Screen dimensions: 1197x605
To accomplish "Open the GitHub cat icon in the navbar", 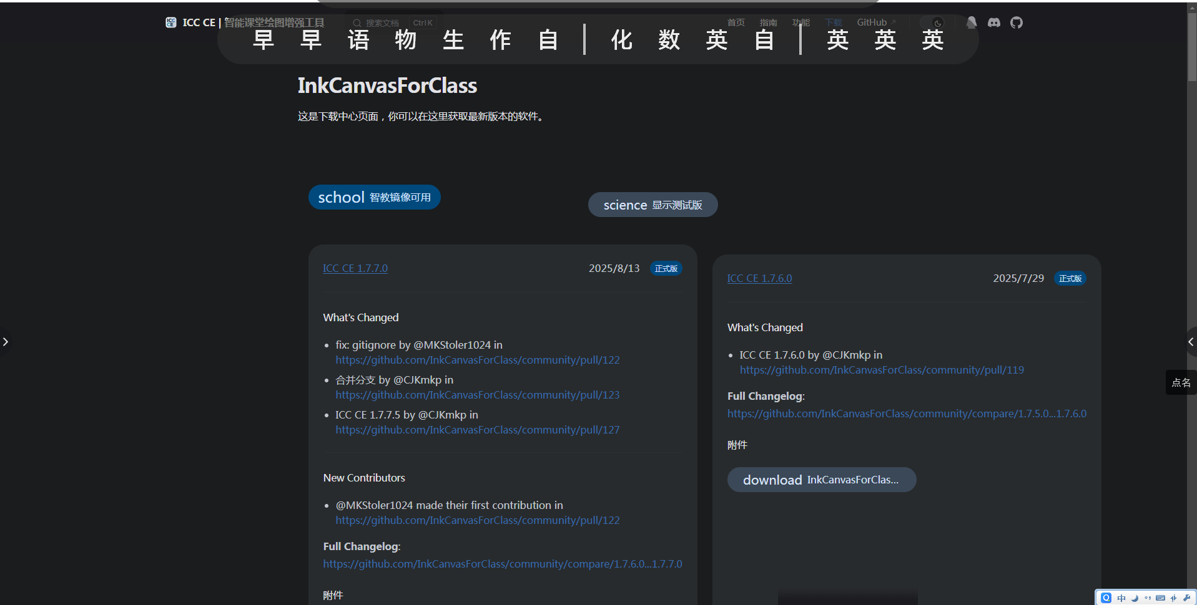I will pos(1017,22).
